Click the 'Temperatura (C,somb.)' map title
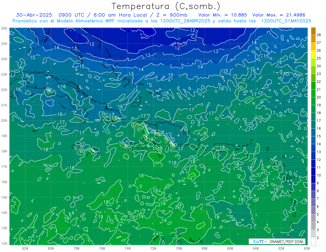This screenshot has height=252, width=326. click(x=166, y=6)
